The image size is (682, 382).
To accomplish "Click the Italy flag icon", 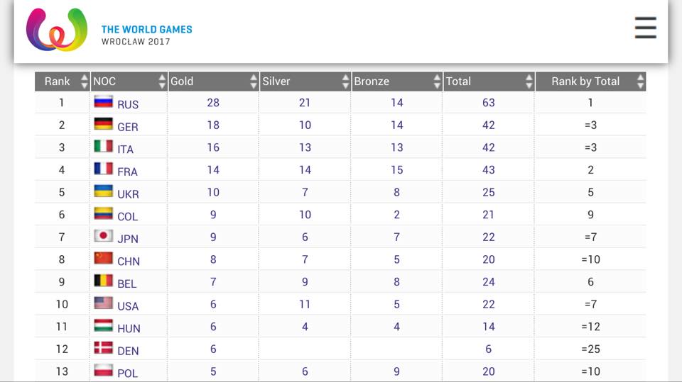I will [x=104, y=147].
